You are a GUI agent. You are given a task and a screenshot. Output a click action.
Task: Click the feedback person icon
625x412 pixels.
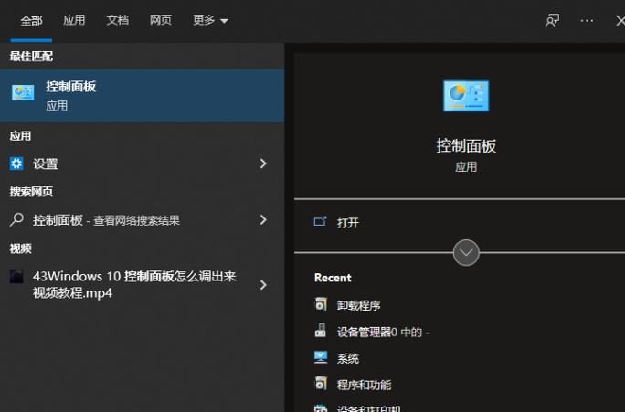click(x=552, y=21)
